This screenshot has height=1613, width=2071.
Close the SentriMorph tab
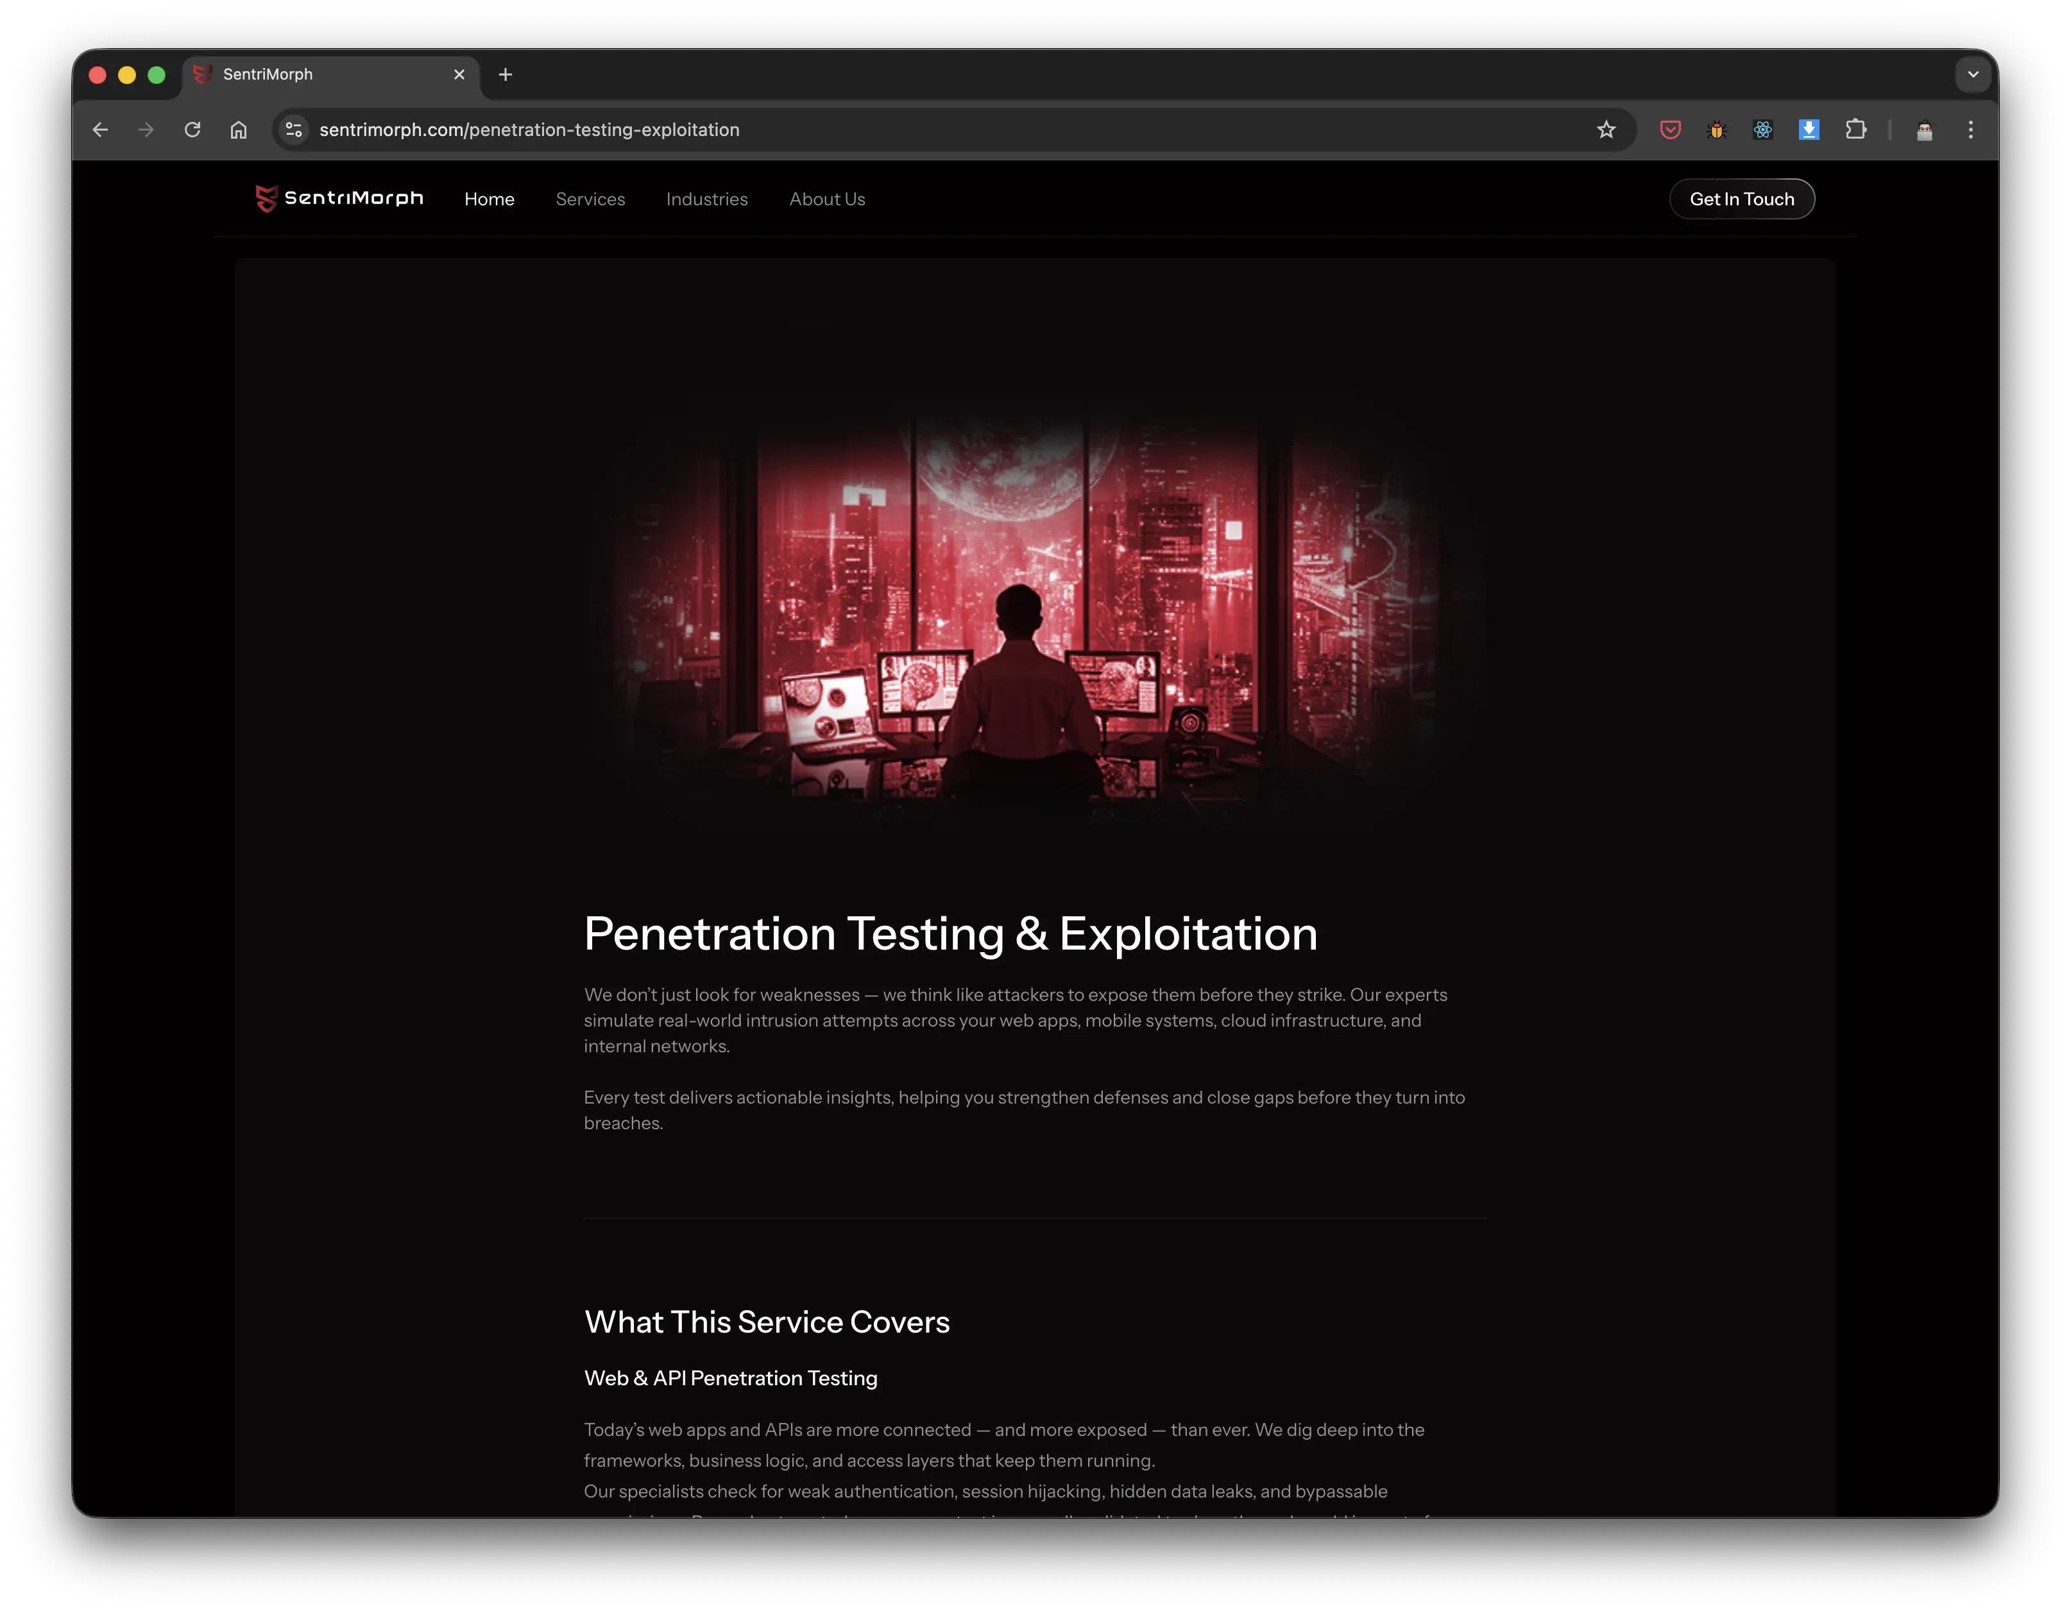(x=459, y=74)
